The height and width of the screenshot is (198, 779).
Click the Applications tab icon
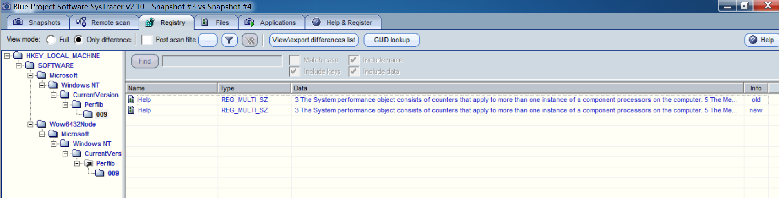click(x=249, y=22)
